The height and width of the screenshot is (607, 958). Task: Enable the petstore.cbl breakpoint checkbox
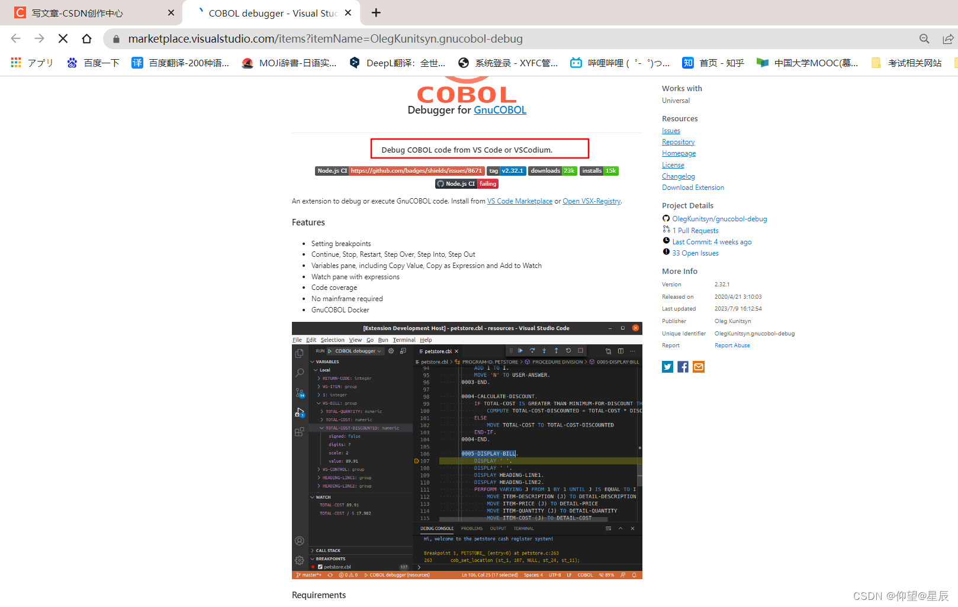[x=320, y=566]
